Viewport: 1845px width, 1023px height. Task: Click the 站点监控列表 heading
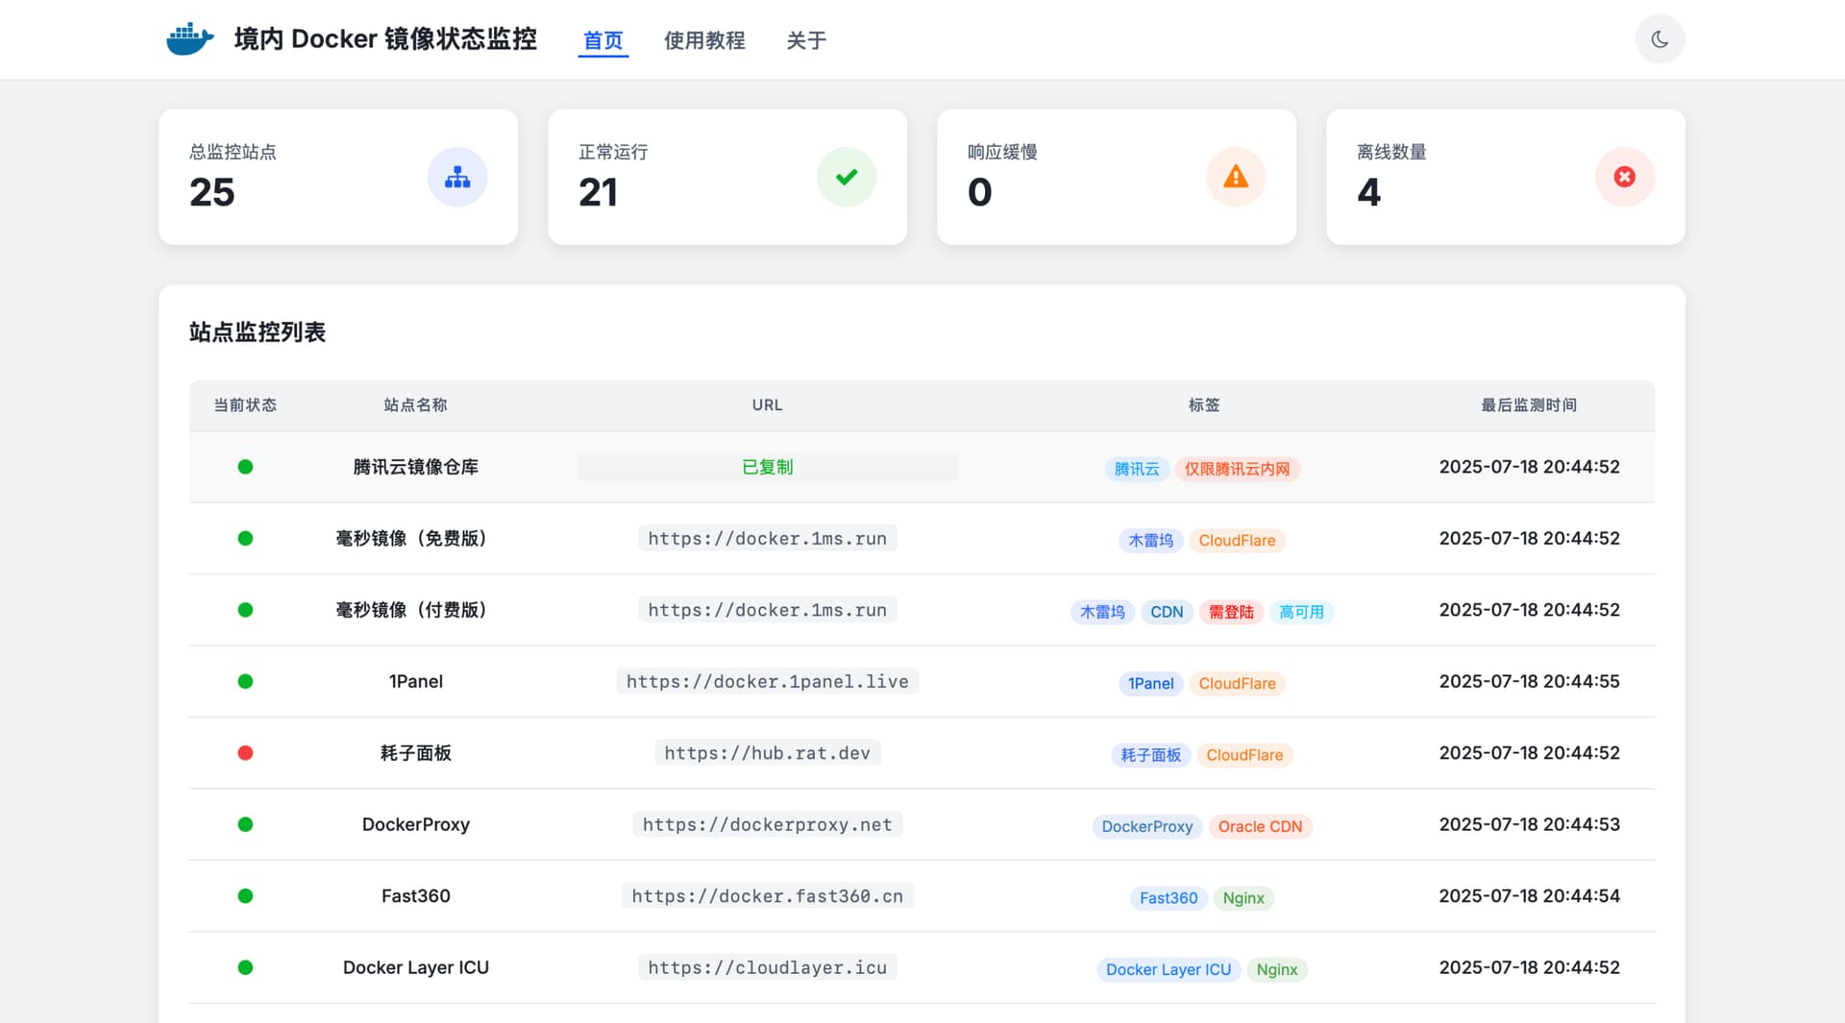(x=258, y=332)
